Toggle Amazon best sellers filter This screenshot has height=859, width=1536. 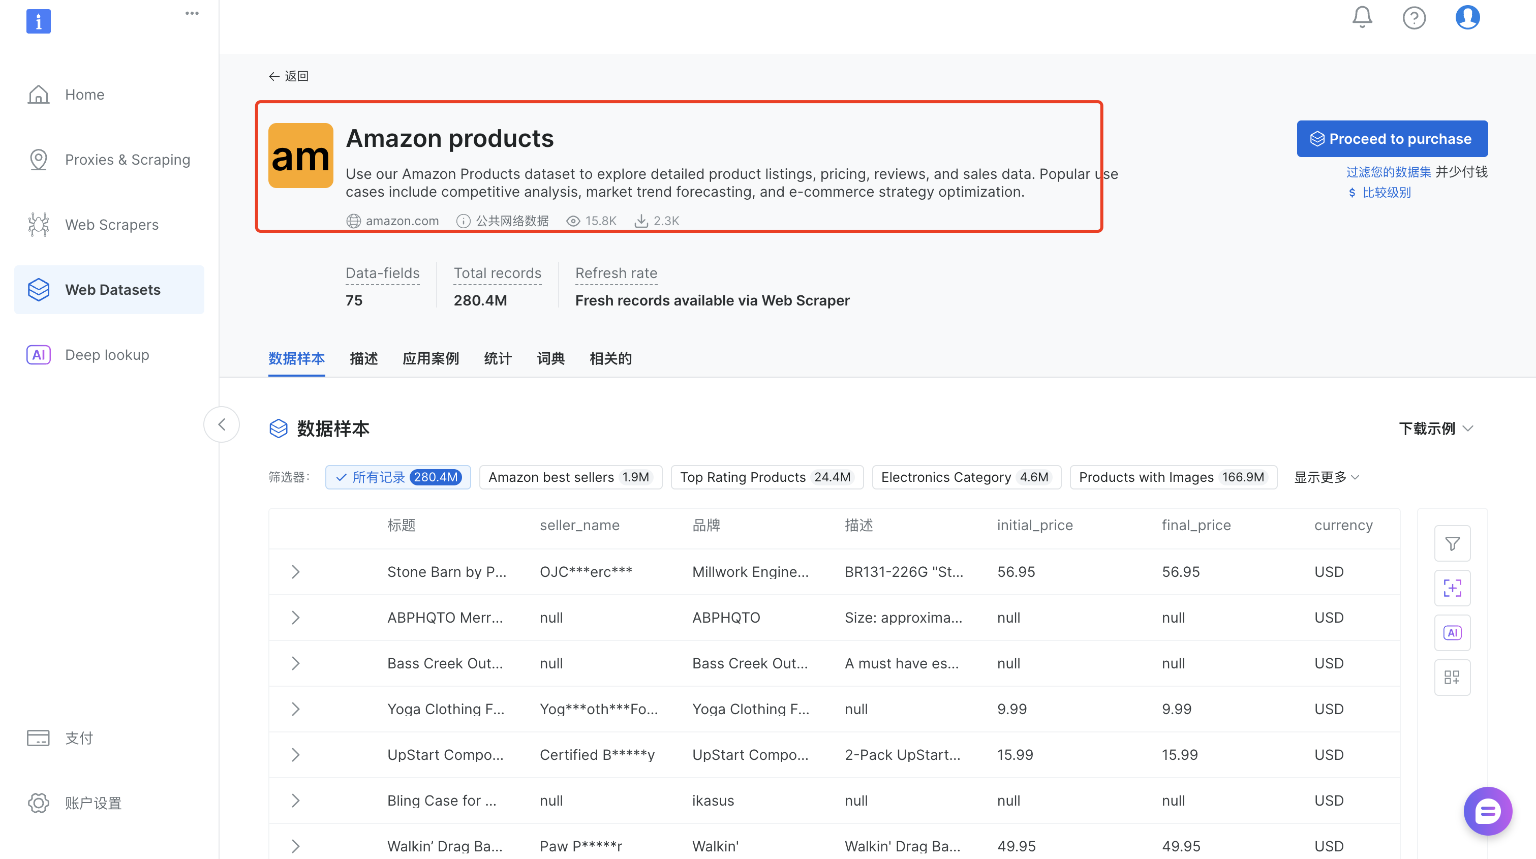[x=571, y=477]
